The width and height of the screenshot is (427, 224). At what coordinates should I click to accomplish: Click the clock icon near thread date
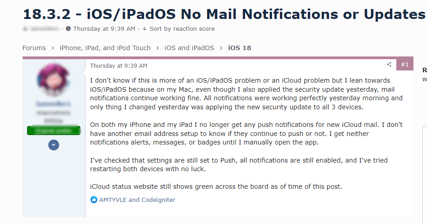pos(68,28)
